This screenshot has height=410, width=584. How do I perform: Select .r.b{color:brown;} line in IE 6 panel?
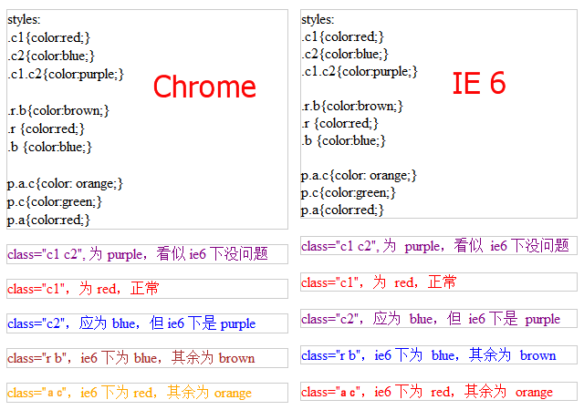pyautogui.click(x=352, y=106)
